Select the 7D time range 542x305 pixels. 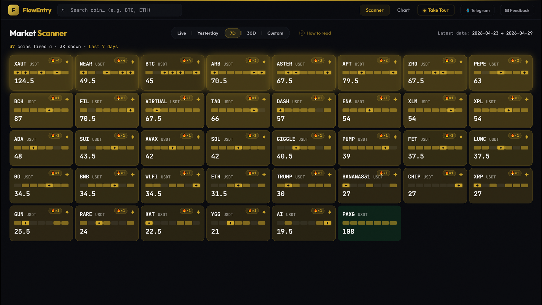tap(233, 33)
